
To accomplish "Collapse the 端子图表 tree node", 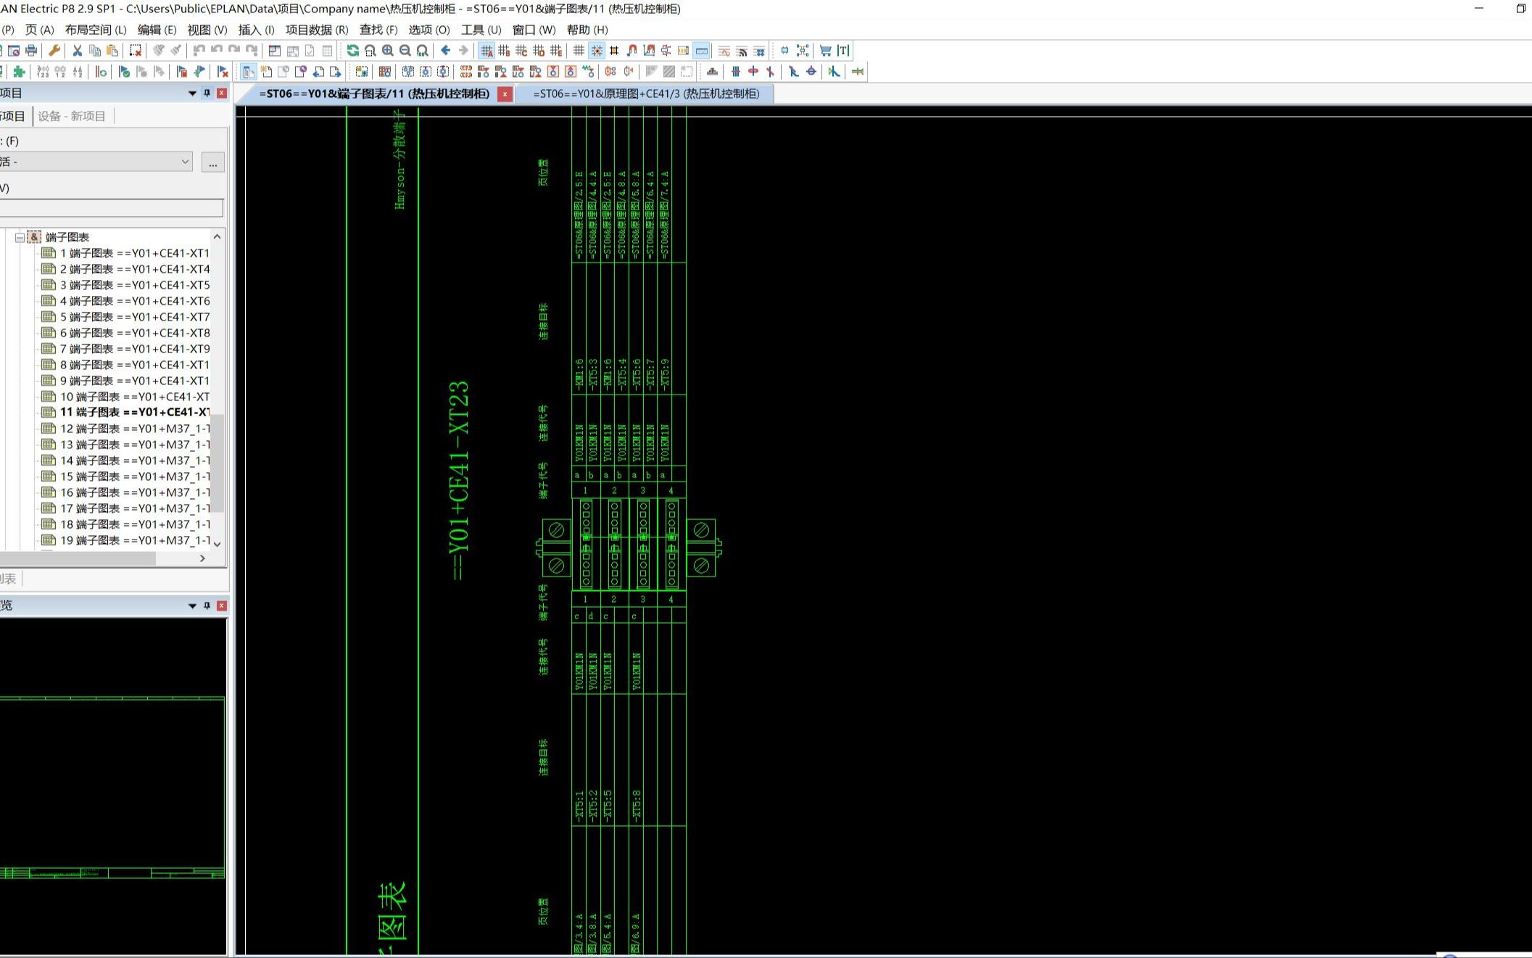I will 20,237.
